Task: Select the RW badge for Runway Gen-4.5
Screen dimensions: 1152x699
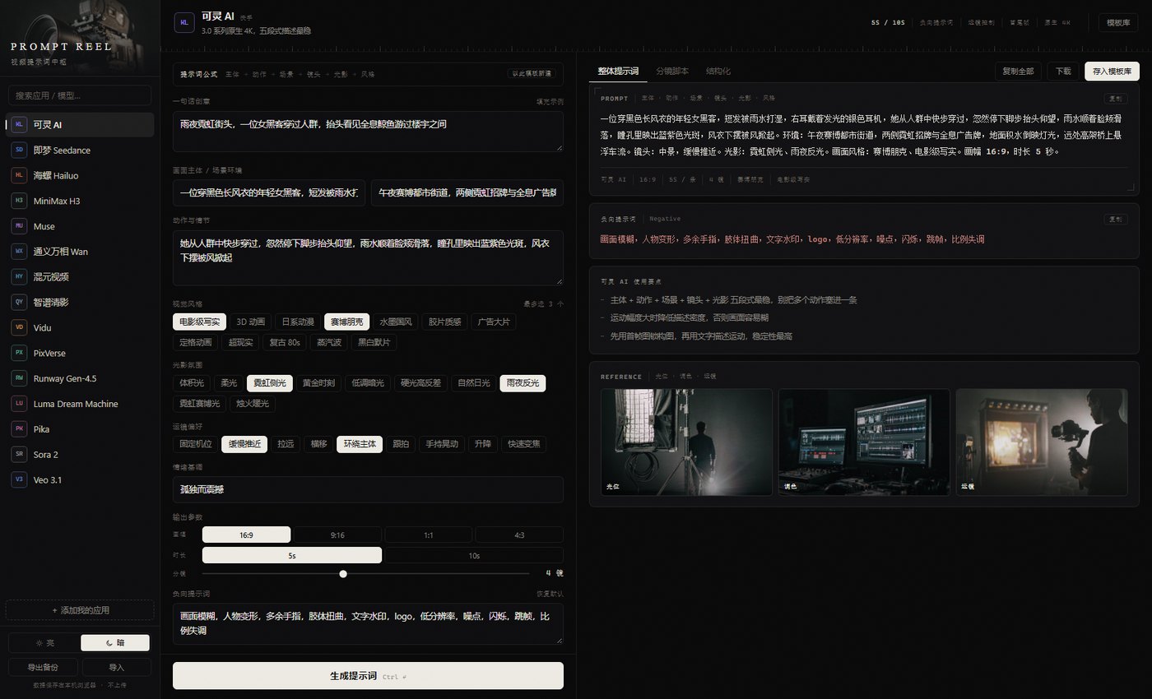Action: click(x=19, y=378)
